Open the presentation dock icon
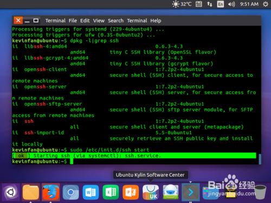This screenshot has height=203, width=271. [131, 192]
